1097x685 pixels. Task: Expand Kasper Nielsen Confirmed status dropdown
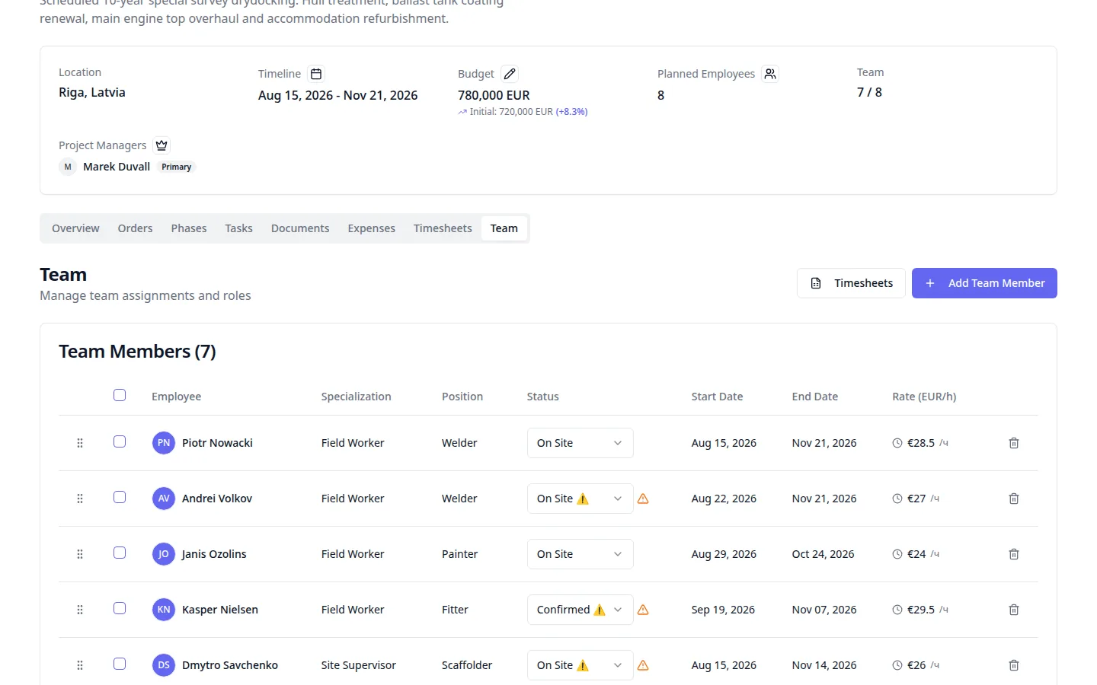point(580,610)
